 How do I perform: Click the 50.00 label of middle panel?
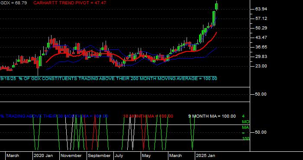point(261,94)
